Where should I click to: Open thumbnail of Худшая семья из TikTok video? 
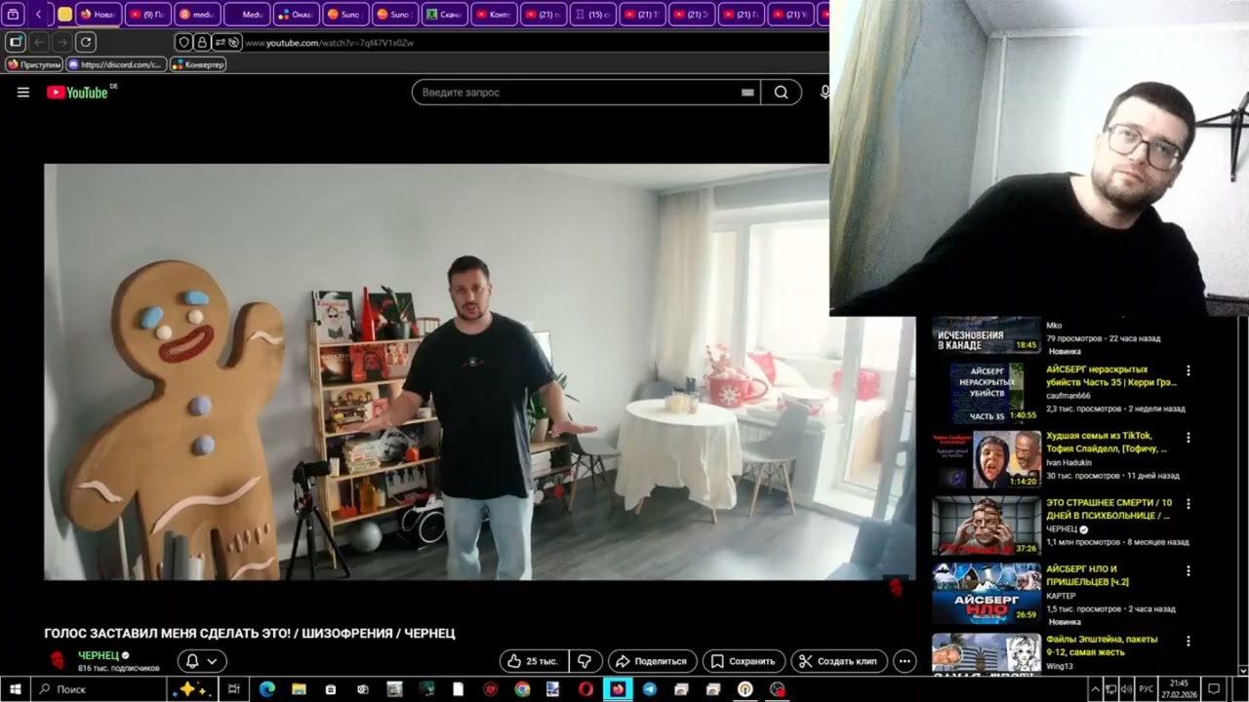pyautogui.click(x=987, y=459)
